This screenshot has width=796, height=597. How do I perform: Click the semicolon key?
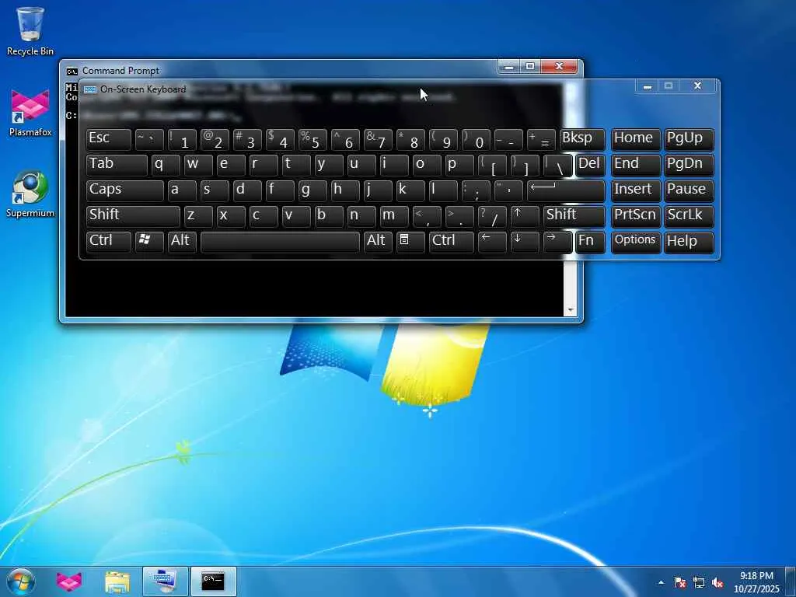tap(476, 191)
